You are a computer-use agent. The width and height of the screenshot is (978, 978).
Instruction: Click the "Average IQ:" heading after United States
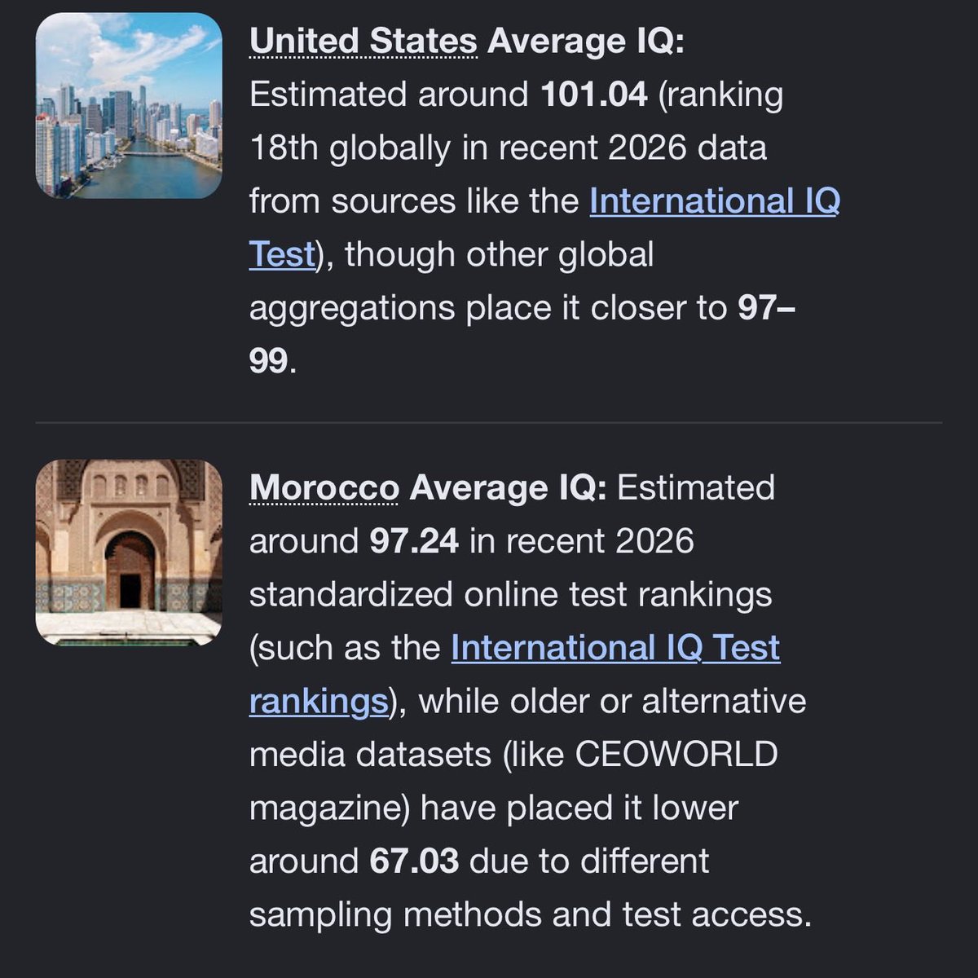click(x=586, y=41)
